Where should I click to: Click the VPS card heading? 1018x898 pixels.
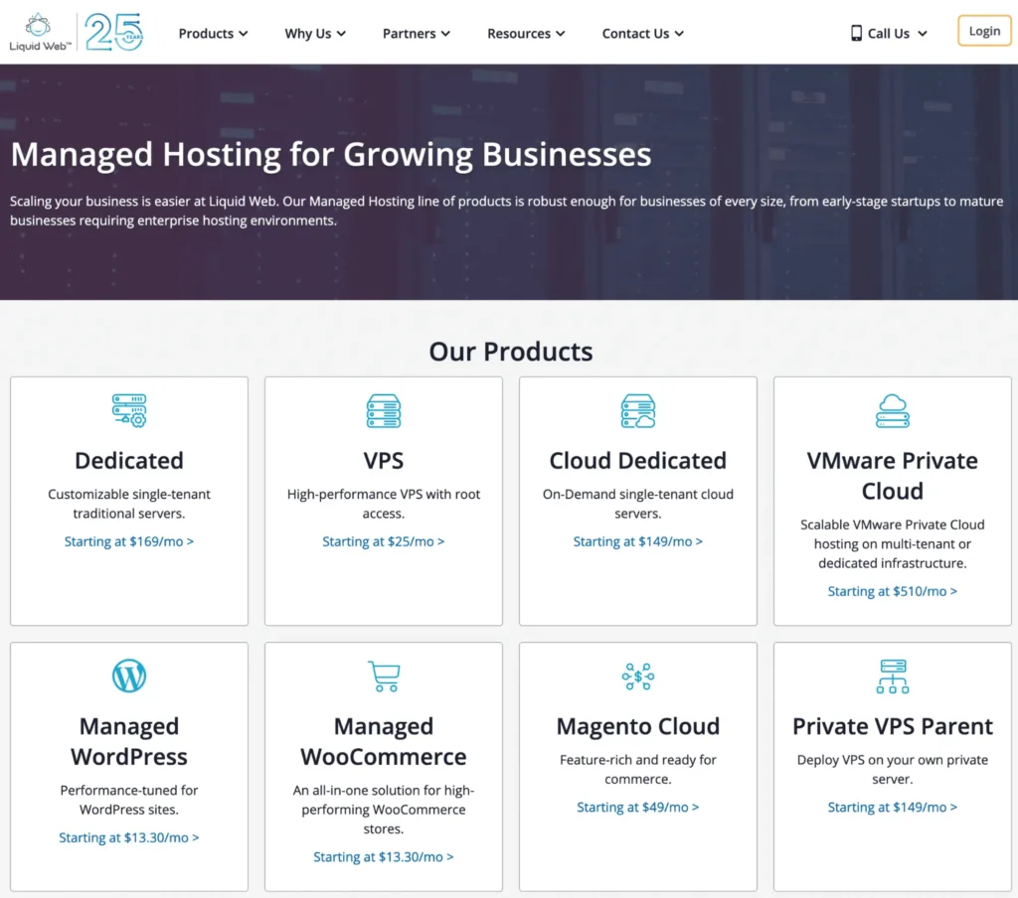384,461
